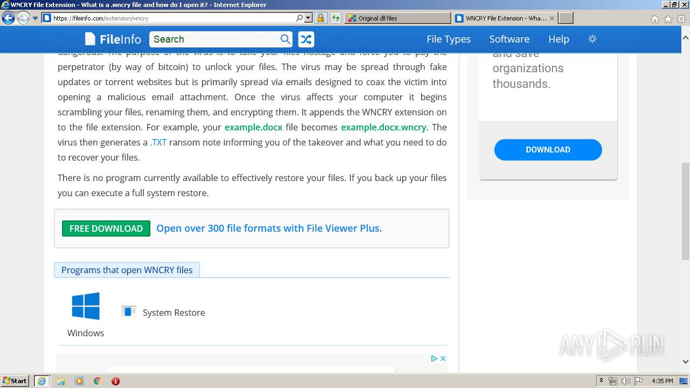Viewport: 690px width, 388px height.
Task: Click FileInfo Search input box
Action: [215, 39]
